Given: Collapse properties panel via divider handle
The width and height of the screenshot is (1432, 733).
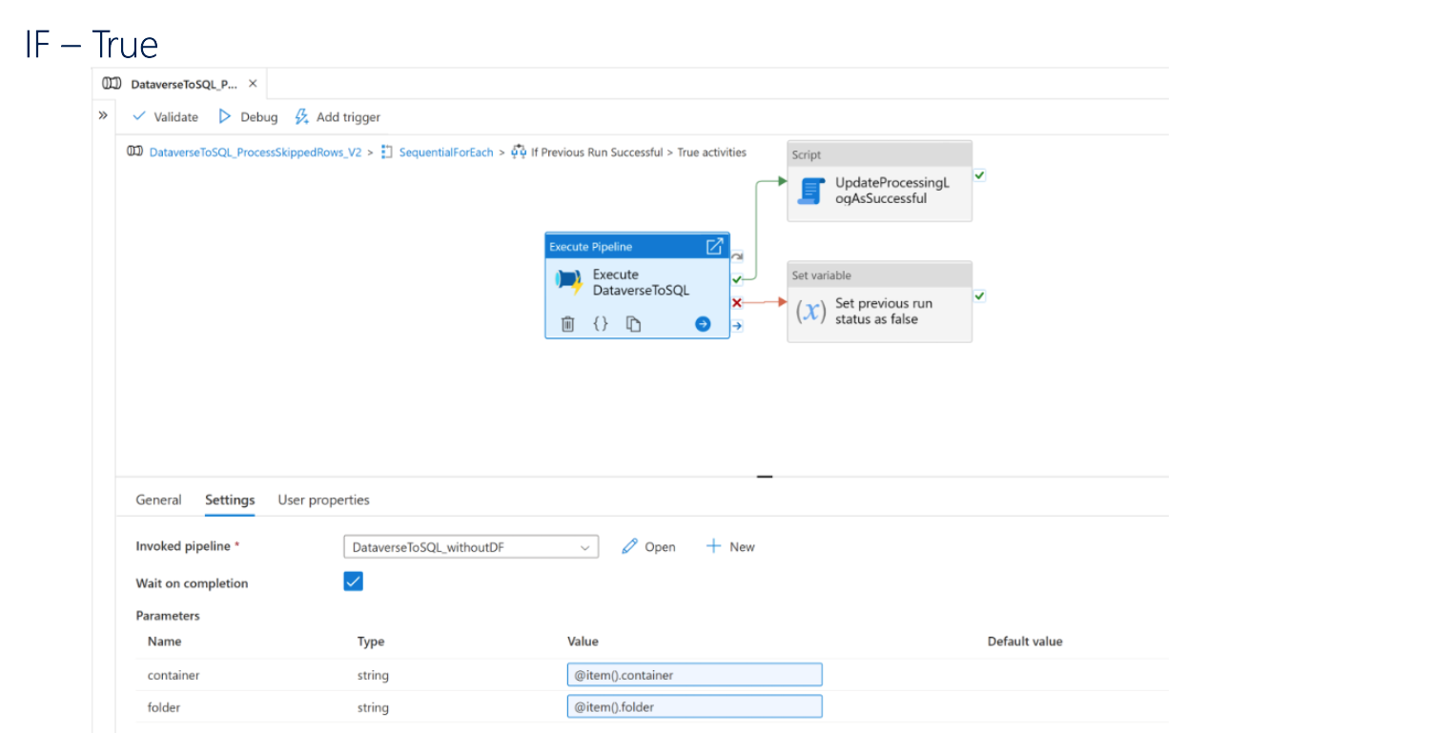Looking at the screenshot, I should click(765, 476).
